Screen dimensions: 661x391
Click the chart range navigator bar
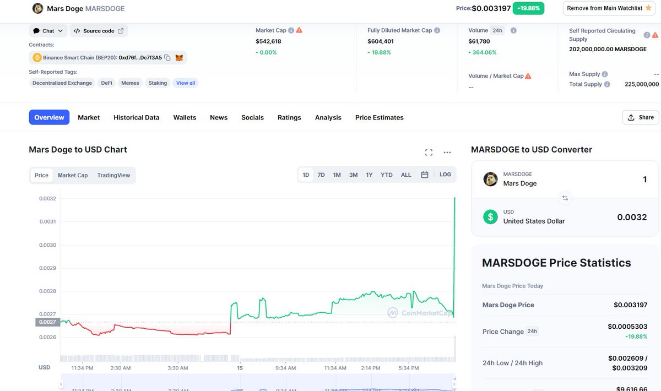pos(258,384)
